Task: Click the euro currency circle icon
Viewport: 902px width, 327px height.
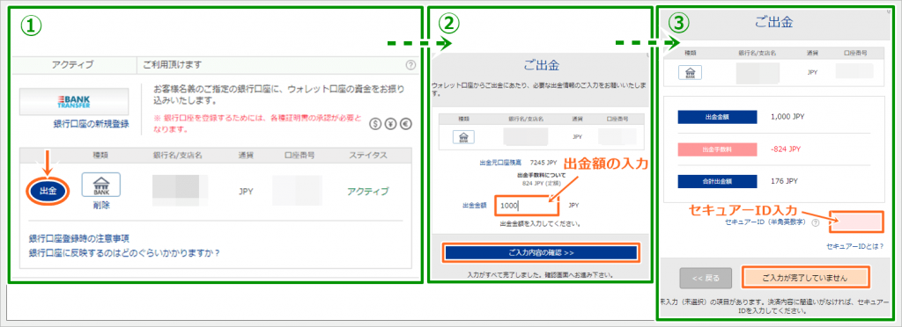Action: tap(405, 125)
